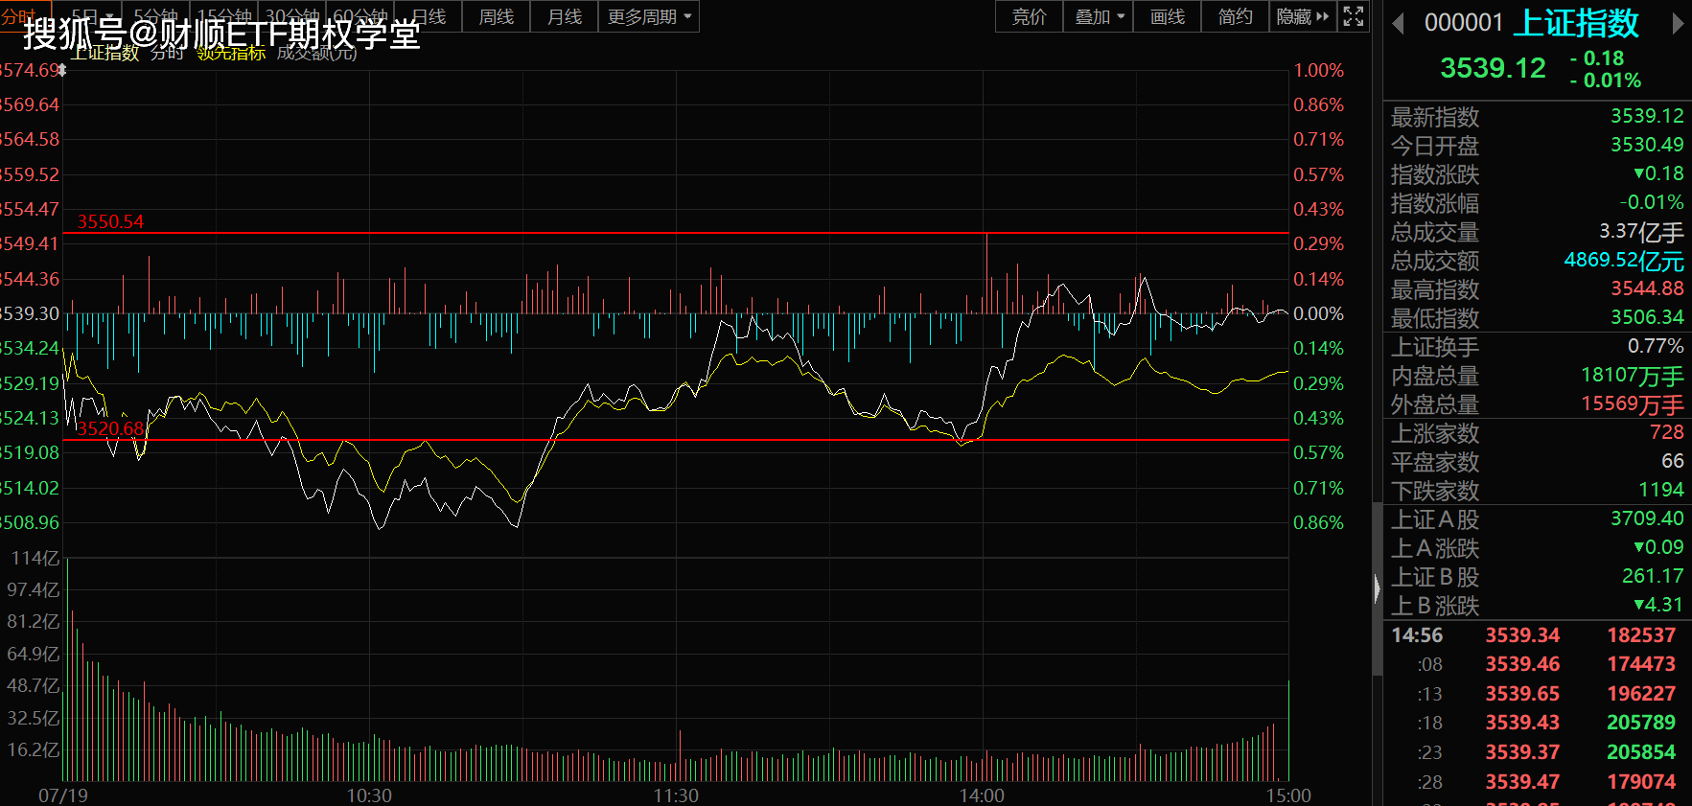
Task: Switch to 30分钟 chart period
Action: click(x=291, y=16)
